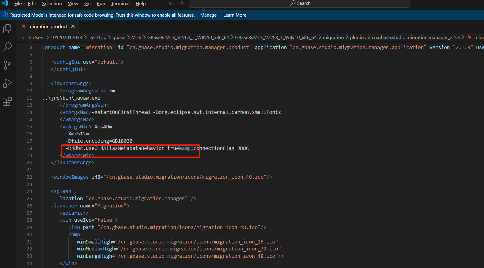Click the <launcher name="Migration"> line
This screenshot has height=268, width=484.
90,206
